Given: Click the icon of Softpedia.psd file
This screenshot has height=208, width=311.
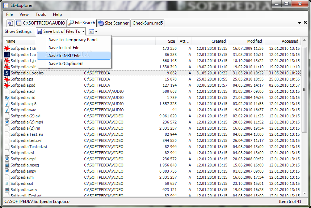Looking at the screenshot, I should click(x=7, y=85).
